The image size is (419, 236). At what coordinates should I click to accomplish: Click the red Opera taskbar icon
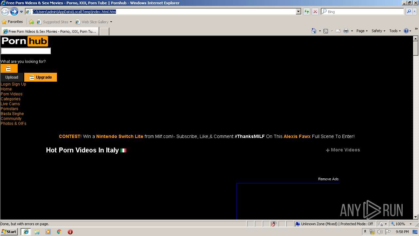coord(70,232)
